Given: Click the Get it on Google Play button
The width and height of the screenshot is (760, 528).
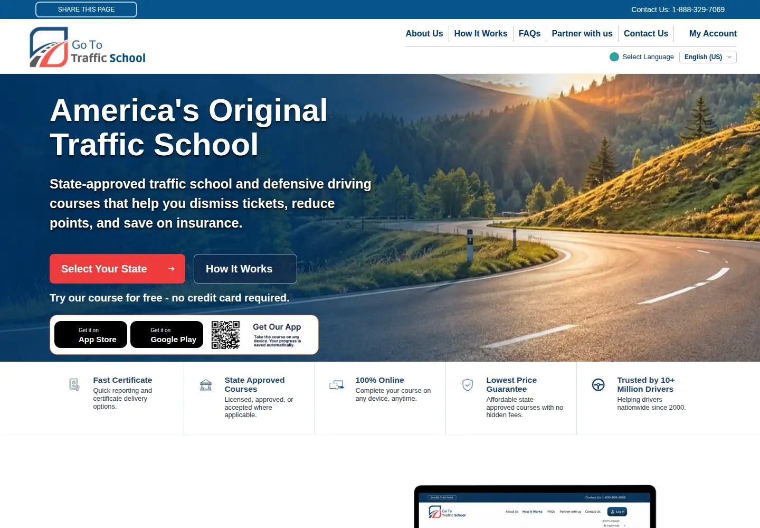Looking at the screenshot, I should coord(167,335).
